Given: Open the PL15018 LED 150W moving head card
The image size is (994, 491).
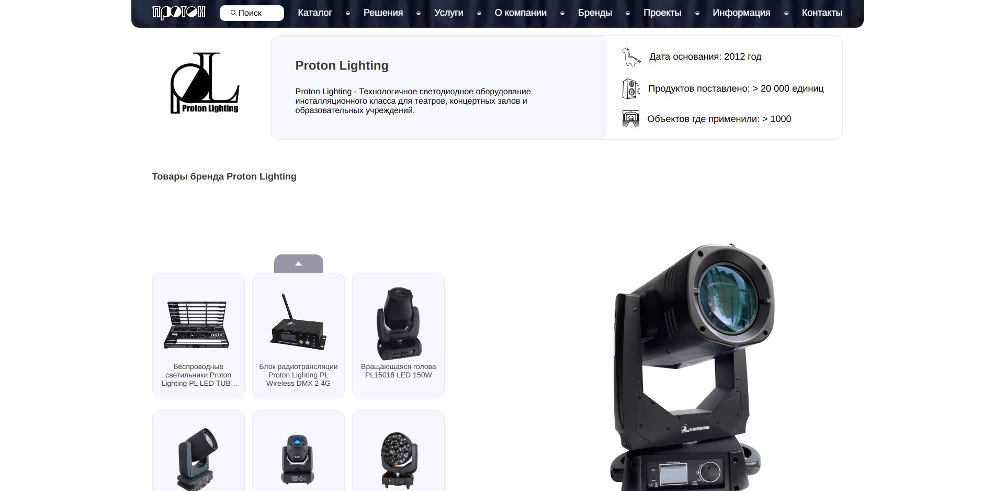Looking at the screenshot, I should click(398, 336).
